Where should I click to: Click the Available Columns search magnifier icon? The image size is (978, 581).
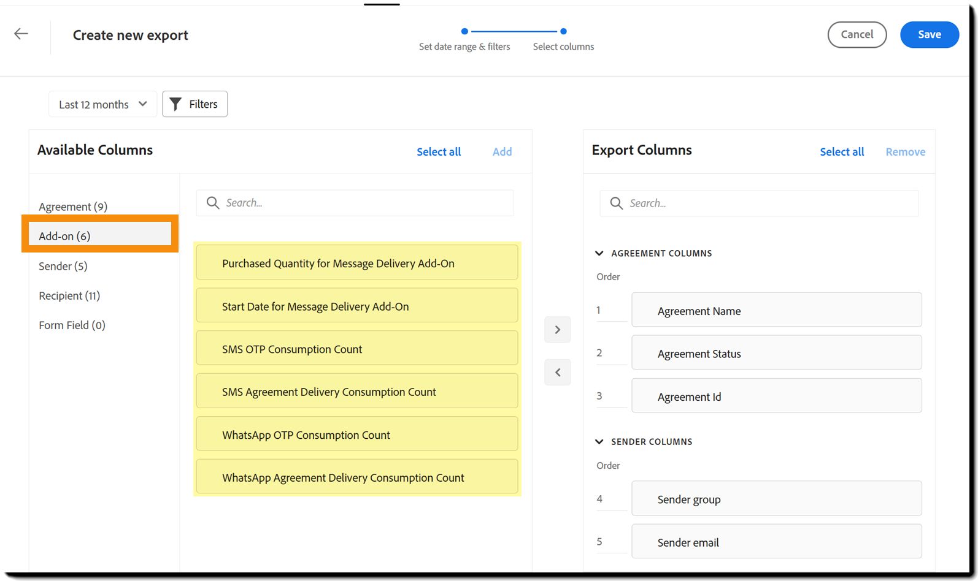tap(213, 203)
